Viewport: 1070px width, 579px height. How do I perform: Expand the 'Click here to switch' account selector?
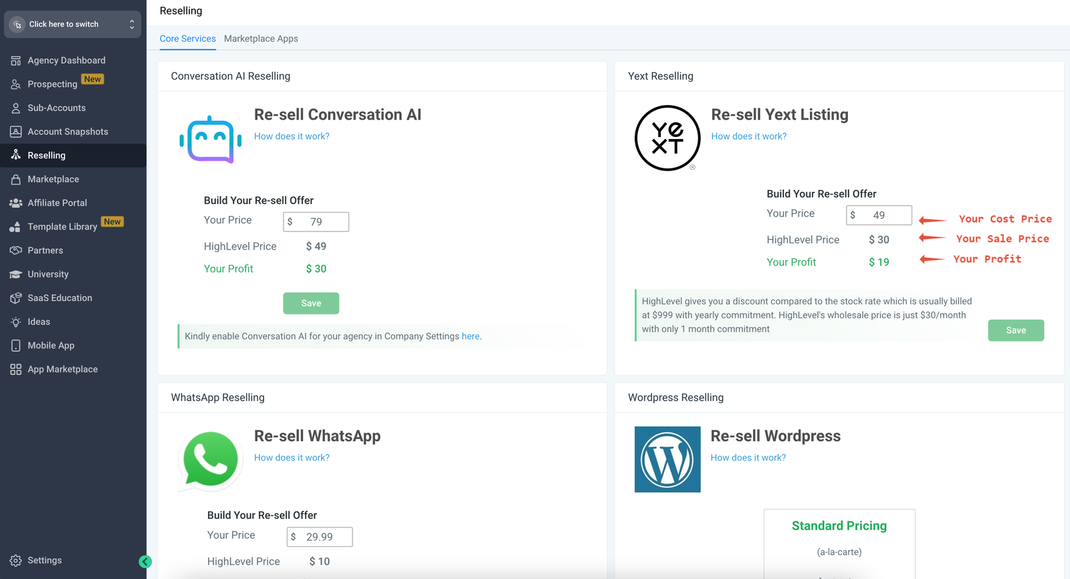[73, 24]
